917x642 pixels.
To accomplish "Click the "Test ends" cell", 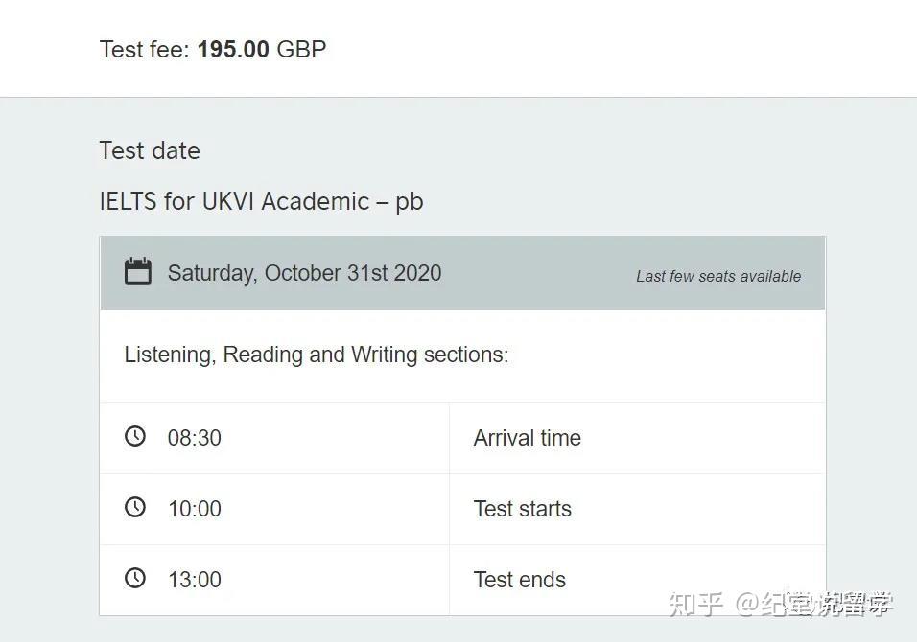I will point(519,580).
